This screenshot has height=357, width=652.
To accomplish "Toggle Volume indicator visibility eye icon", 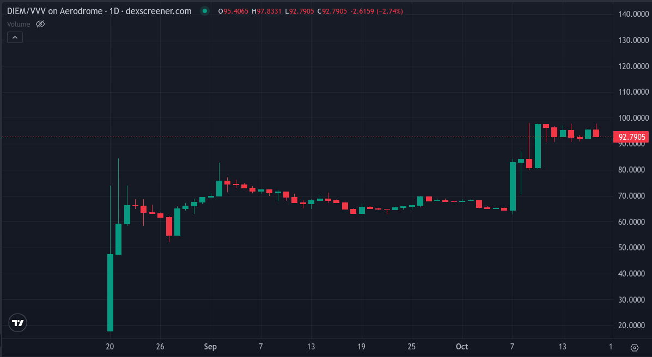I will (x=40, y=24).
